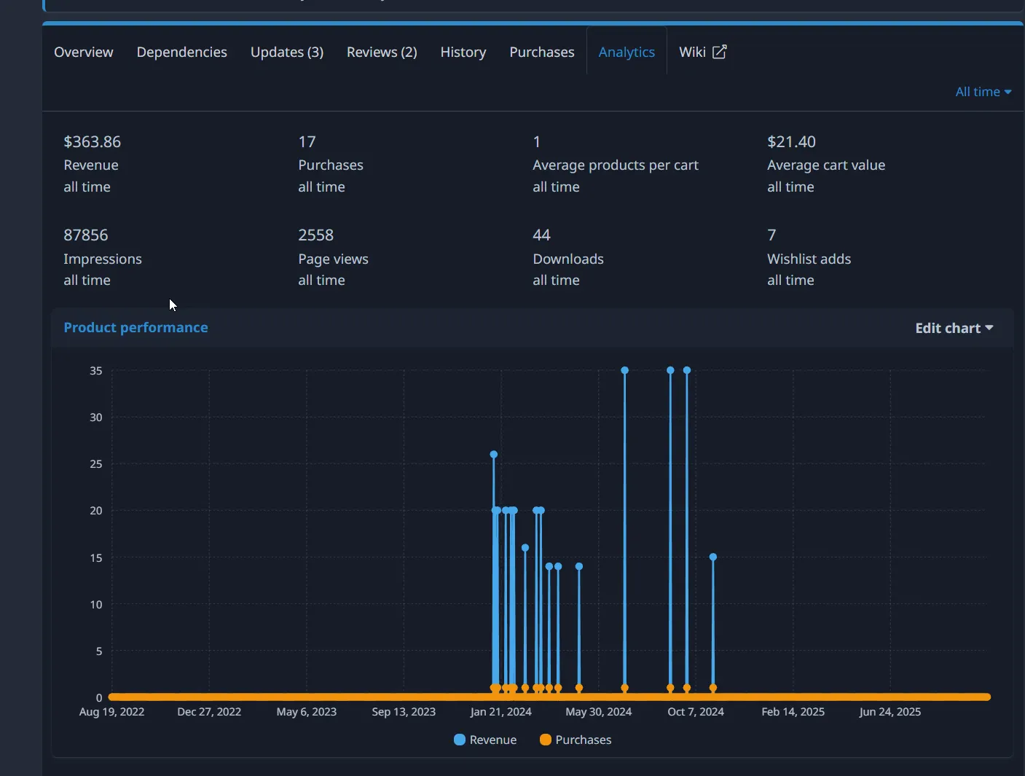
Task: Select the Analytics tab
Action: (627, 52)
